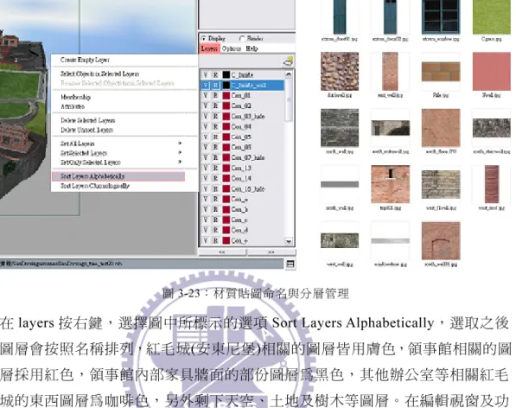Click the red color swatch of Con_01 layer
This screenshot has height=408, width=516.
[226, 96]
